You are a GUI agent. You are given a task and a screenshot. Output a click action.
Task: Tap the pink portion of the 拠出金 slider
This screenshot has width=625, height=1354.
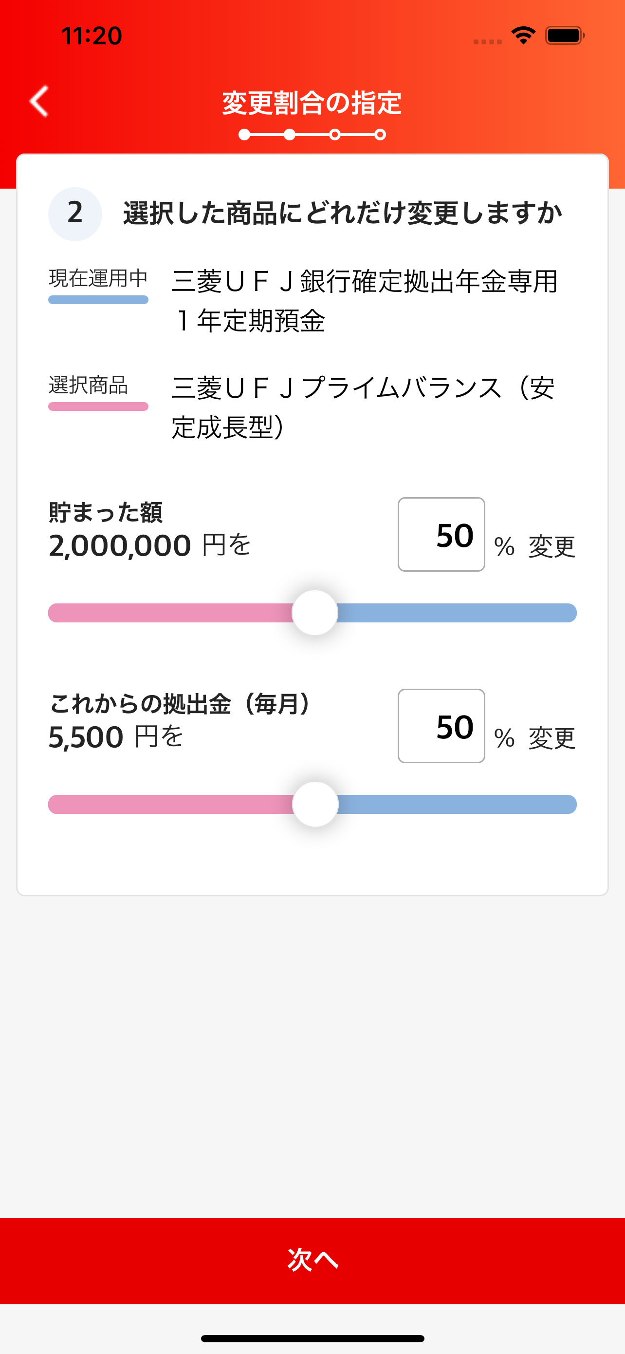[170, 804]
